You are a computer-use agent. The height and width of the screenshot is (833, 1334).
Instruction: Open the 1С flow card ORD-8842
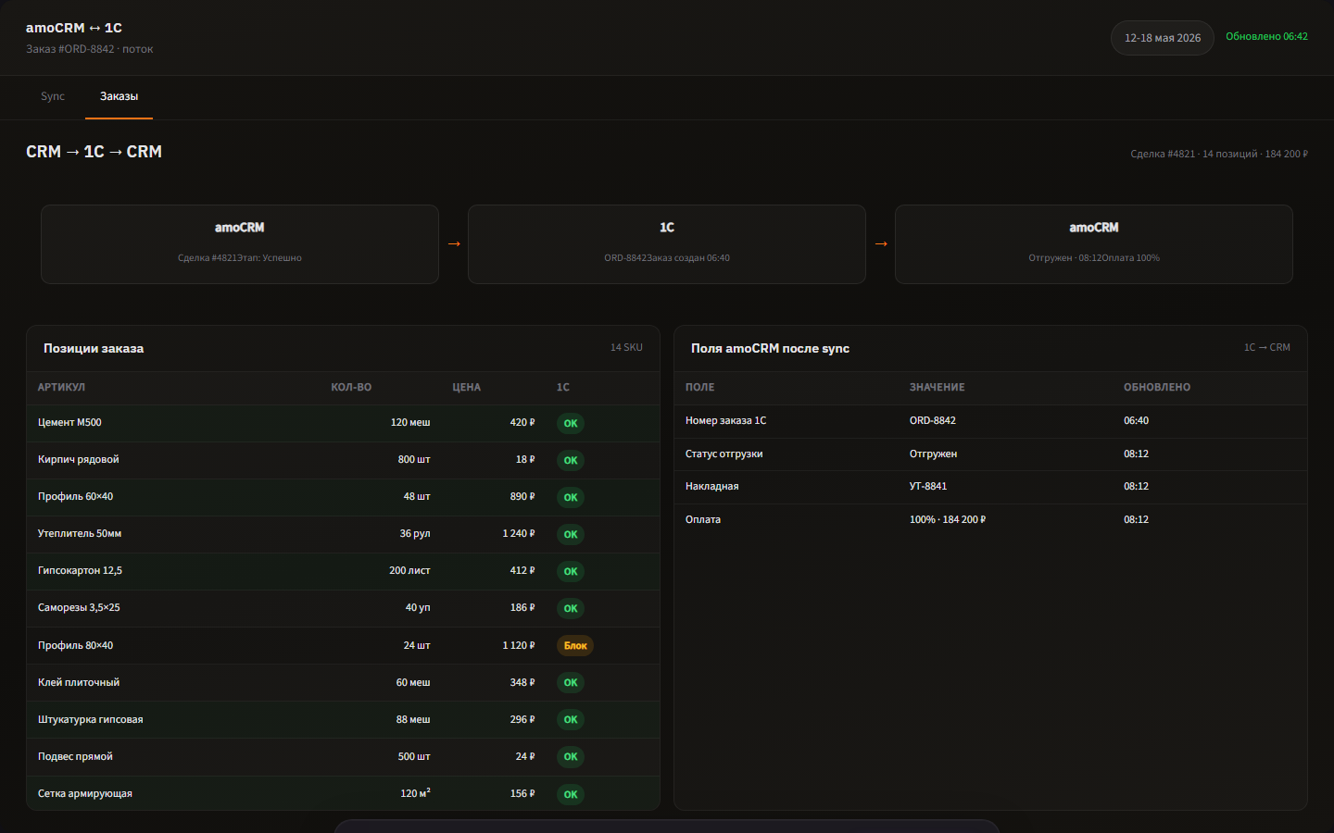pos(667,244)
